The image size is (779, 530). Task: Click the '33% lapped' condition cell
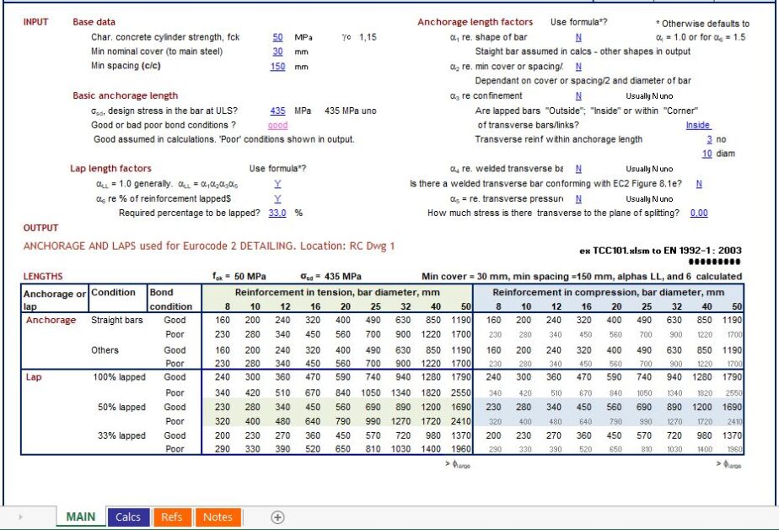[x=121, y=435]
